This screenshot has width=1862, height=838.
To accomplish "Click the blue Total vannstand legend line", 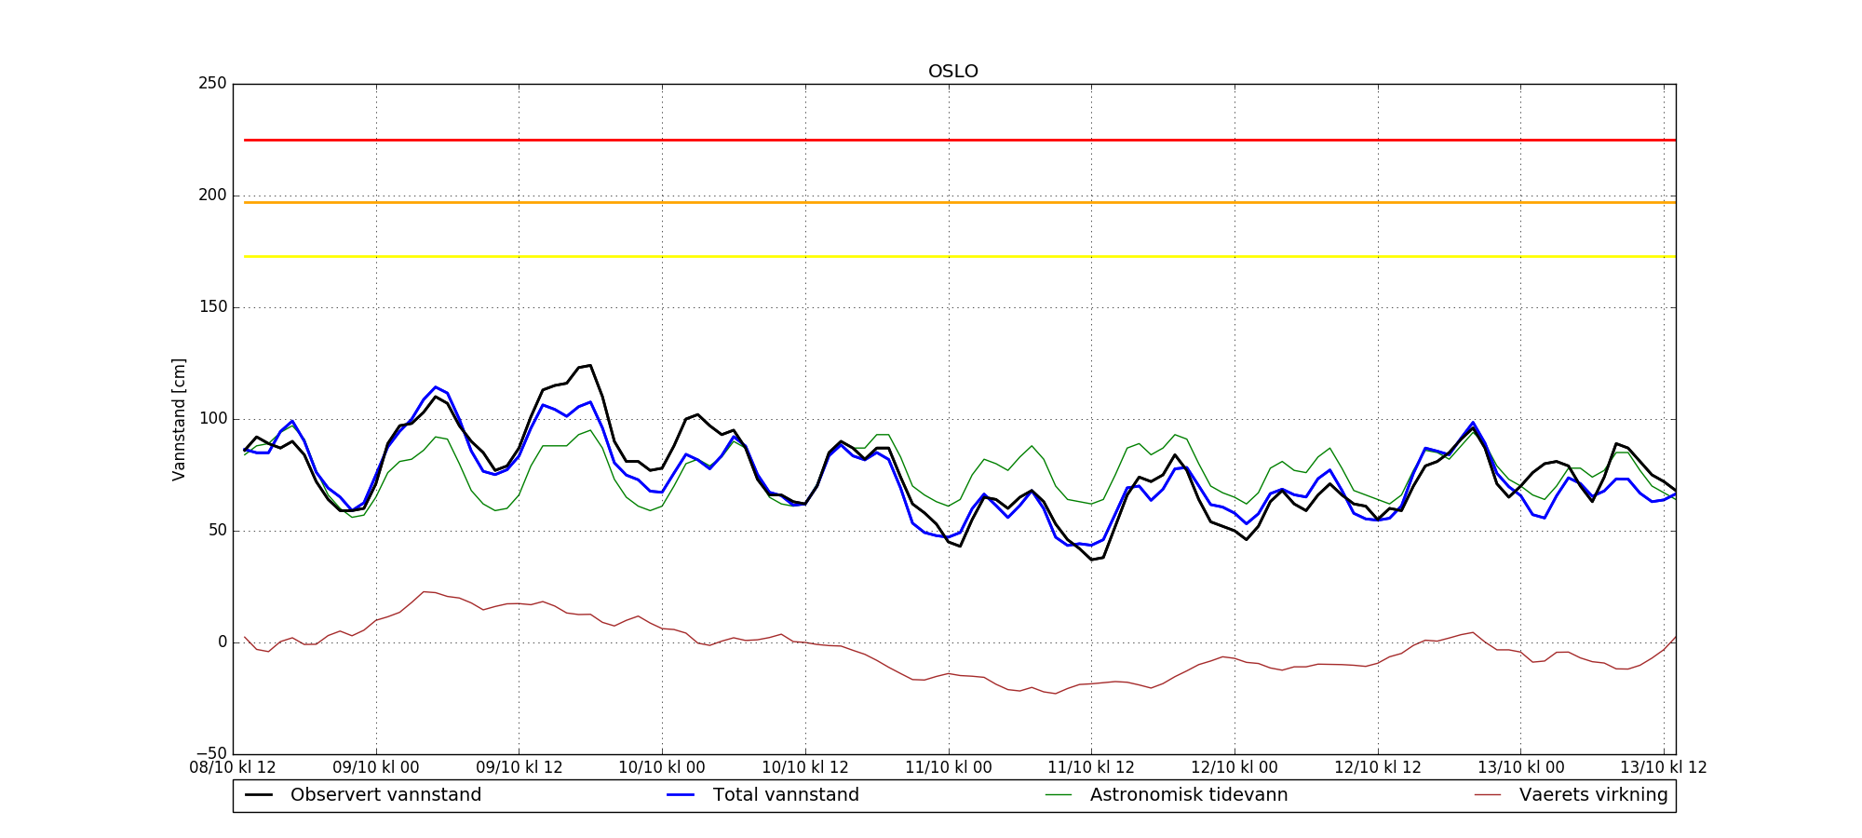I will tap(681, 795).
